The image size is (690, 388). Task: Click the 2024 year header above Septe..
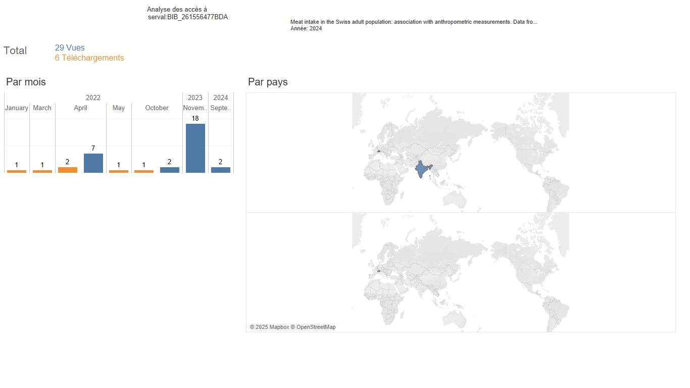tap(221, 98)
